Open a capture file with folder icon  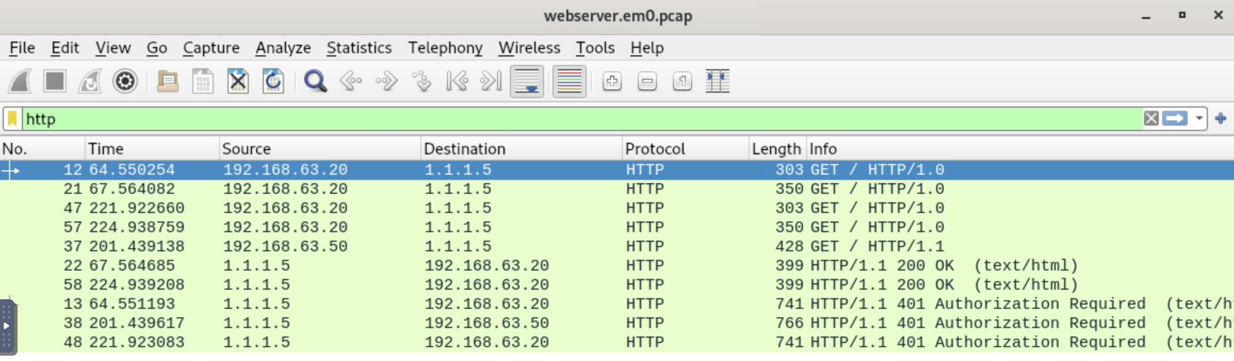pos(167,81)
